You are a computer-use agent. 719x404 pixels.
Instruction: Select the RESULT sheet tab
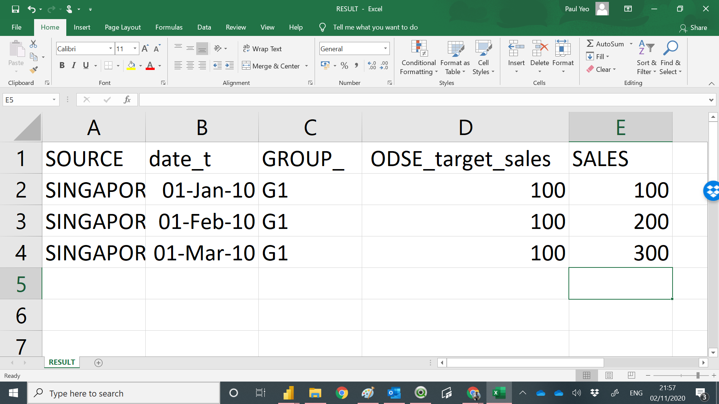click(62, 362)
